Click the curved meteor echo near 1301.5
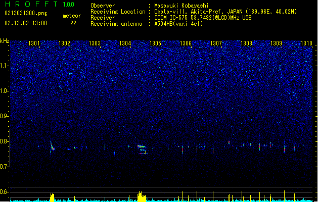The image size is (318, 202). [x=52, y=146]
